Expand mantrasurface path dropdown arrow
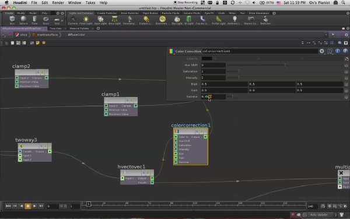This screenshot has width=350, height=219. click(61, 35)
